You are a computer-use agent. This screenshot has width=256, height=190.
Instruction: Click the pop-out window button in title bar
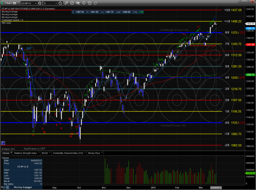tap(240, 1)
